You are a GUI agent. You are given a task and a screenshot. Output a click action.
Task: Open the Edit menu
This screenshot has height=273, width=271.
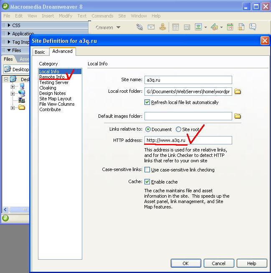tap(19, 16)
